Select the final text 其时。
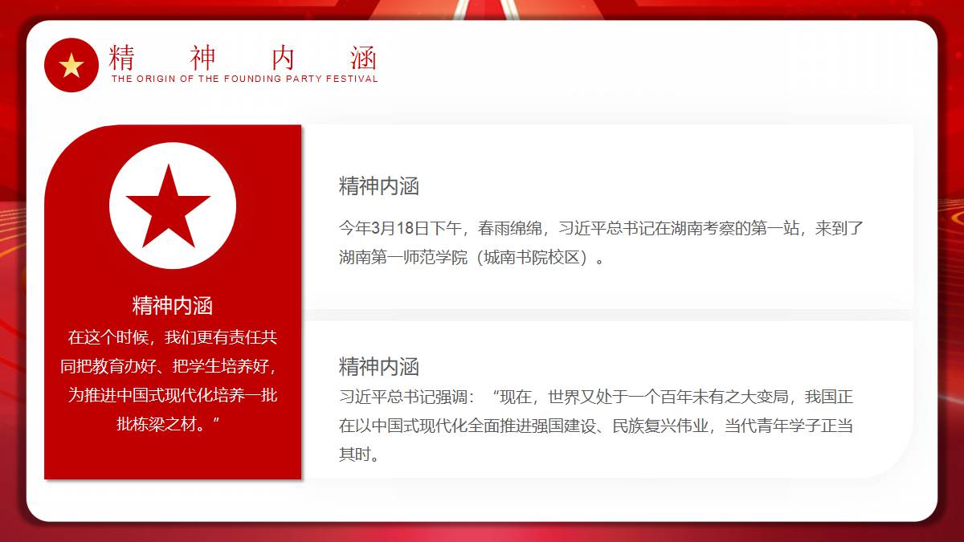Image resolution: width=964 pixels, height=542 pixels. tap(358, 454)
